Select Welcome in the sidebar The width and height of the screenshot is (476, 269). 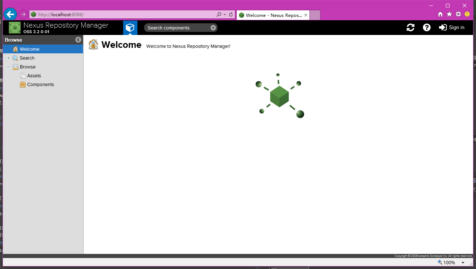[43, 49]
